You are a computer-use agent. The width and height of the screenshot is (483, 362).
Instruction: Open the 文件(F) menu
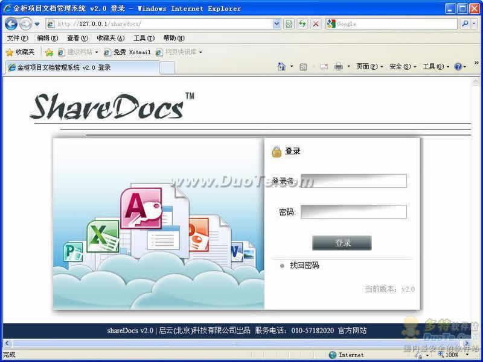pyautogui.click(x=18, y=38)
